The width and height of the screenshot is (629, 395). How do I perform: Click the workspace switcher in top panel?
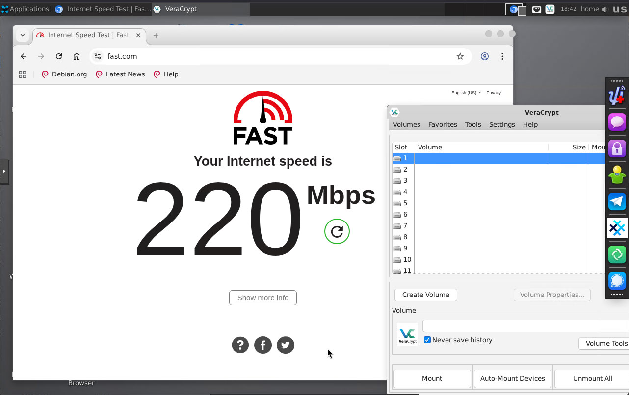click(x=516, y=9)
